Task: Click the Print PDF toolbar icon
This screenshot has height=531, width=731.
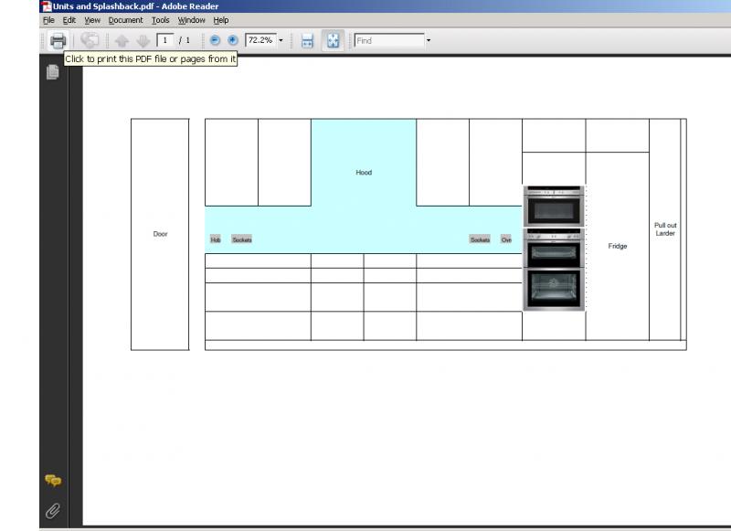Action: tap(58, 40)
